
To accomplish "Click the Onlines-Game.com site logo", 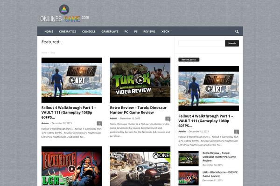I will (65, 13).
